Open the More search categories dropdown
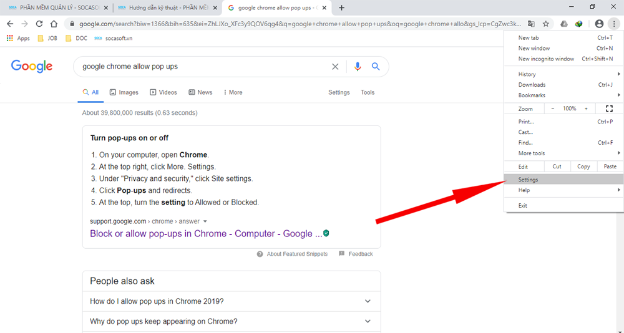Screen dimensions: 624x333 [x=233, y=92]
